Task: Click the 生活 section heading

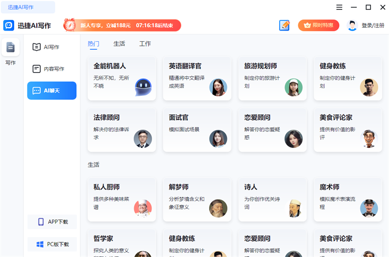Action: click(93, 165)
